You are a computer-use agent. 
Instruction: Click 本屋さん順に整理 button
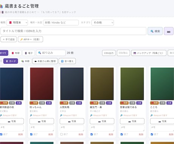45,61
